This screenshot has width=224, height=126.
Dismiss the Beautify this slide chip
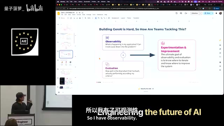153,89
